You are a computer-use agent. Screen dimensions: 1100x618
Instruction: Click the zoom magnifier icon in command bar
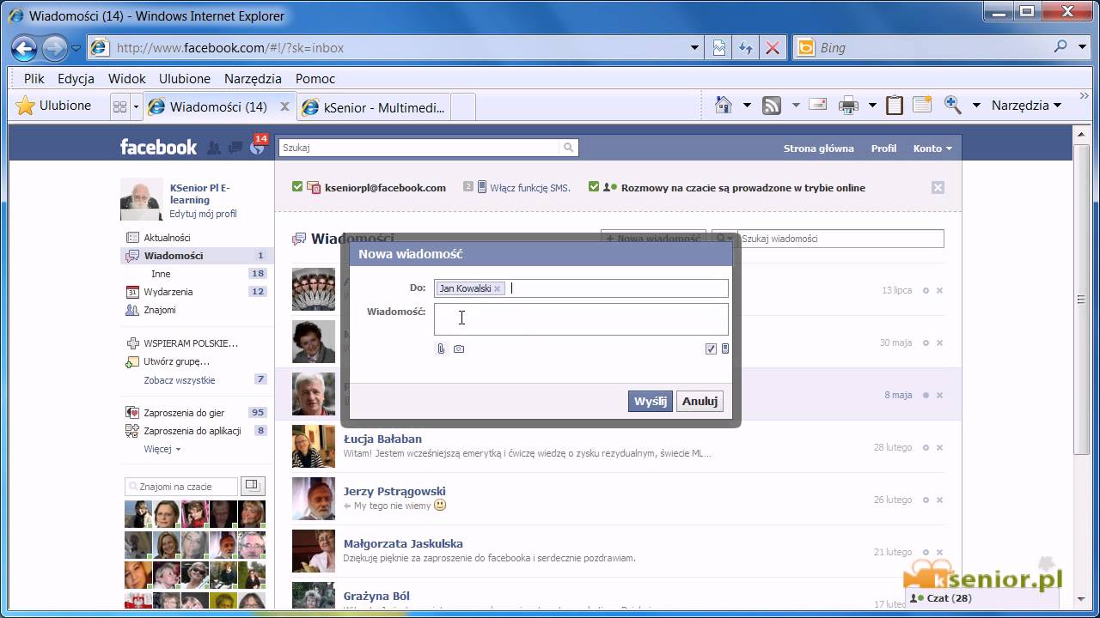[952, 105]
